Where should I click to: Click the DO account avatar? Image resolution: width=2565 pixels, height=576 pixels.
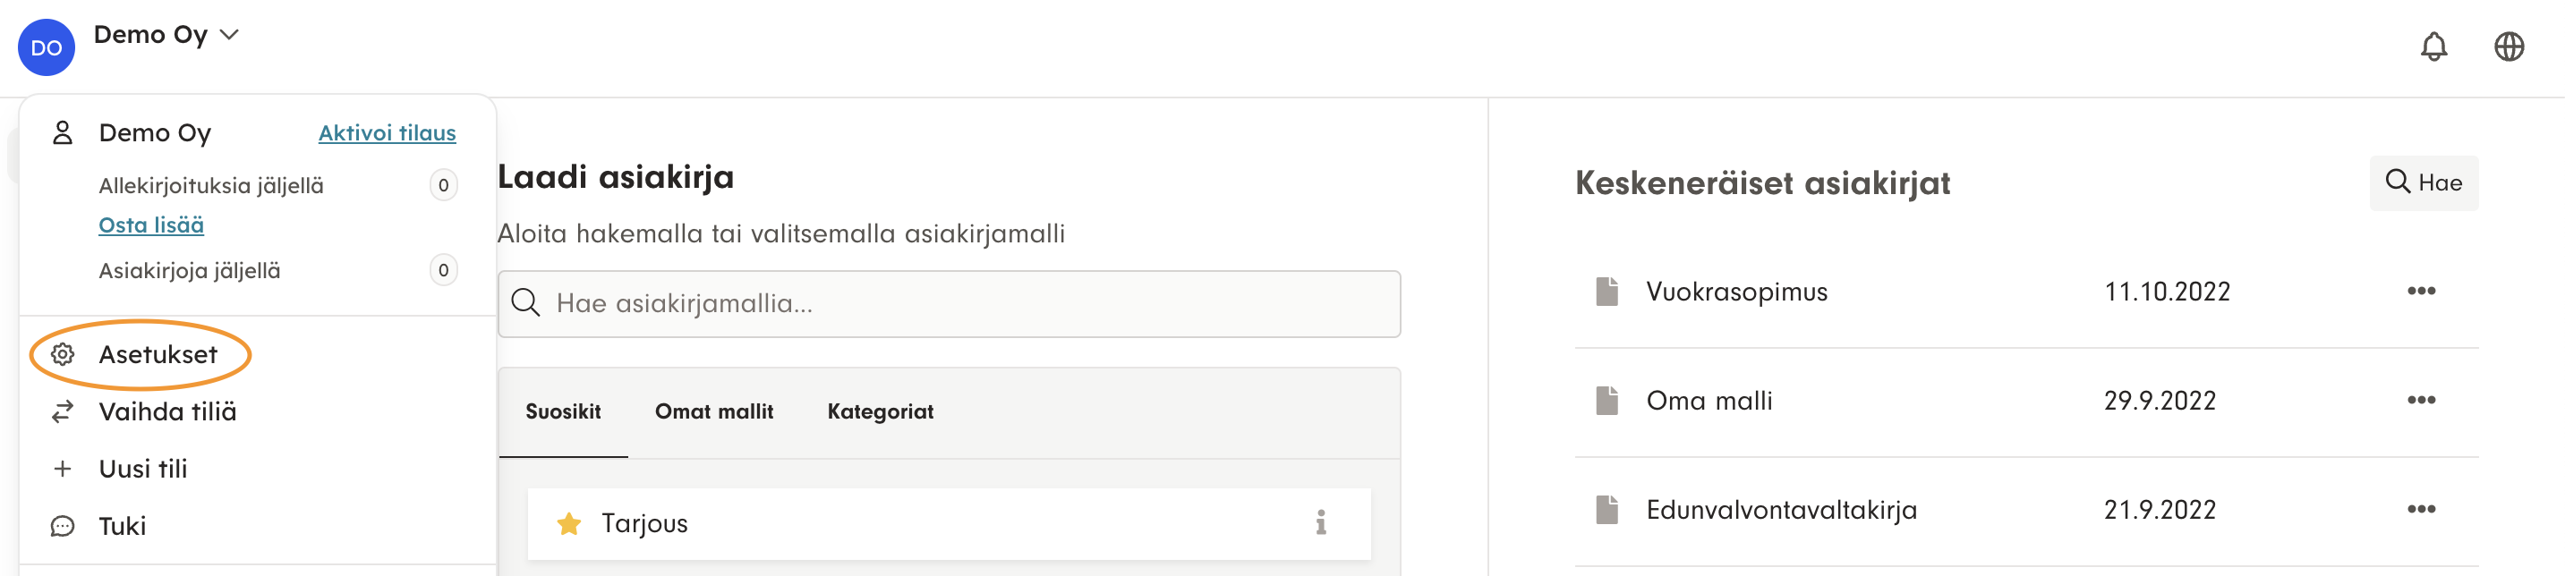click(46, 47)
